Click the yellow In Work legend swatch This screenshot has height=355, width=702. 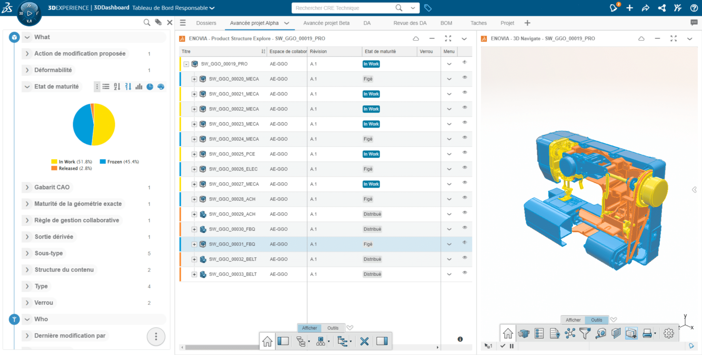54,162
